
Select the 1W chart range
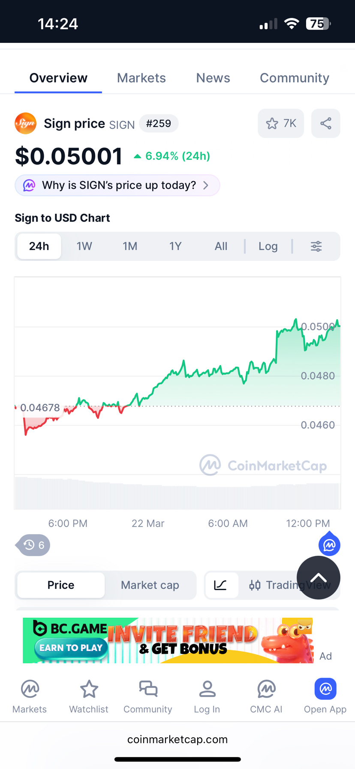[x=84, y=246]
